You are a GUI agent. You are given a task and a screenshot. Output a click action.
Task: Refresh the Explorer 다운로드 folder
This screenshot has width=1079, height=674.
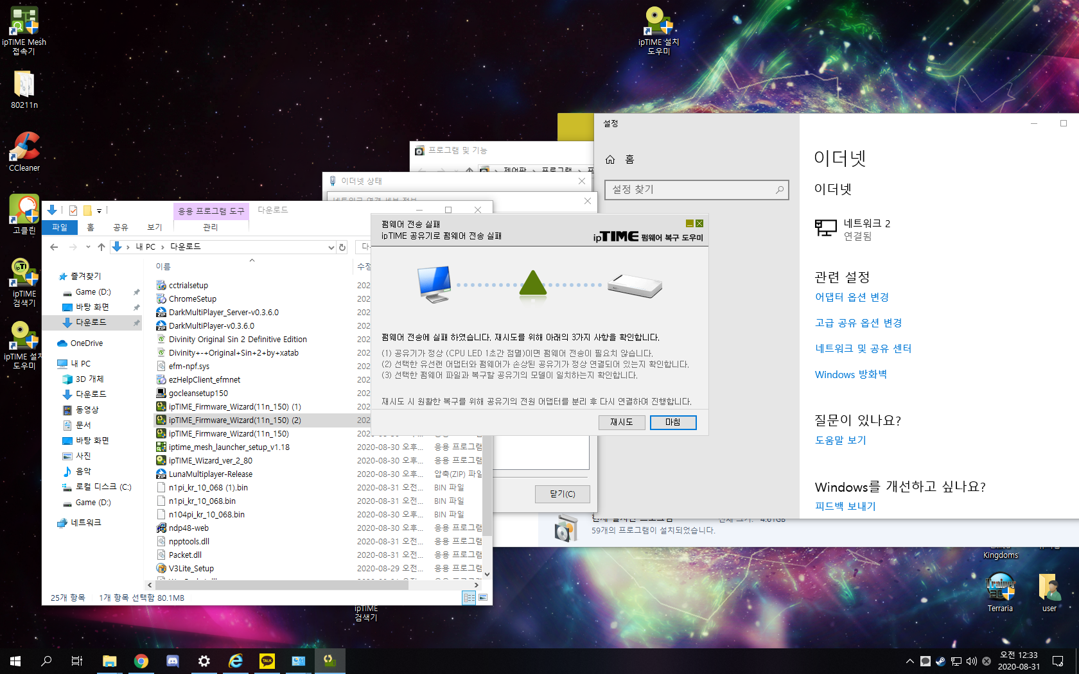coord(342,247)
